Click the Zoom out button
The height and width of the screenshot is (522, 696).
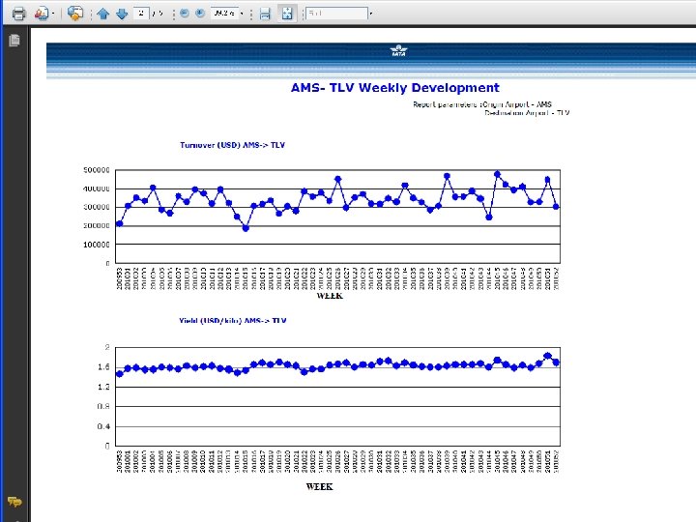[185, 14]
